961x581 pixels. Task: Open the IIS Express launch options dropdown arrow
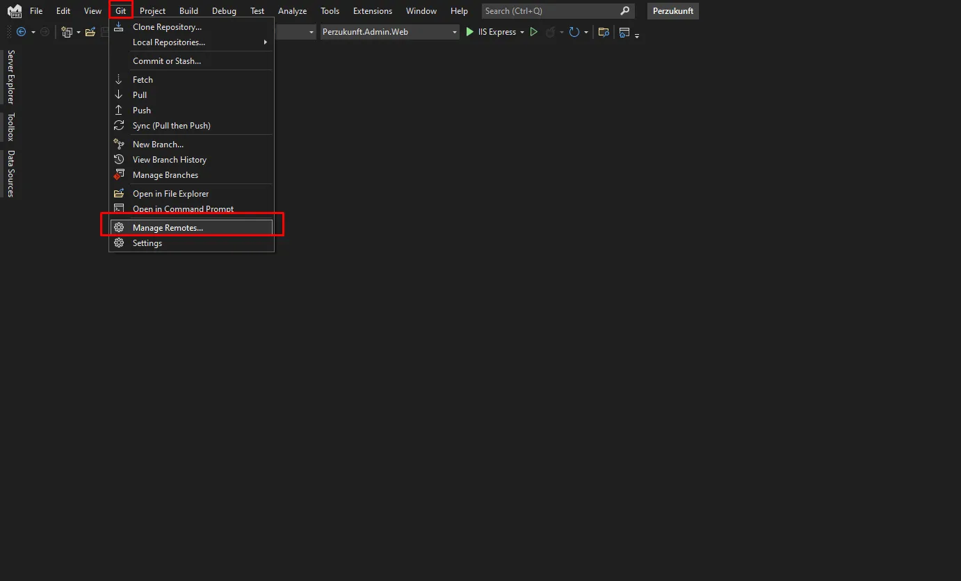[522, 33]
